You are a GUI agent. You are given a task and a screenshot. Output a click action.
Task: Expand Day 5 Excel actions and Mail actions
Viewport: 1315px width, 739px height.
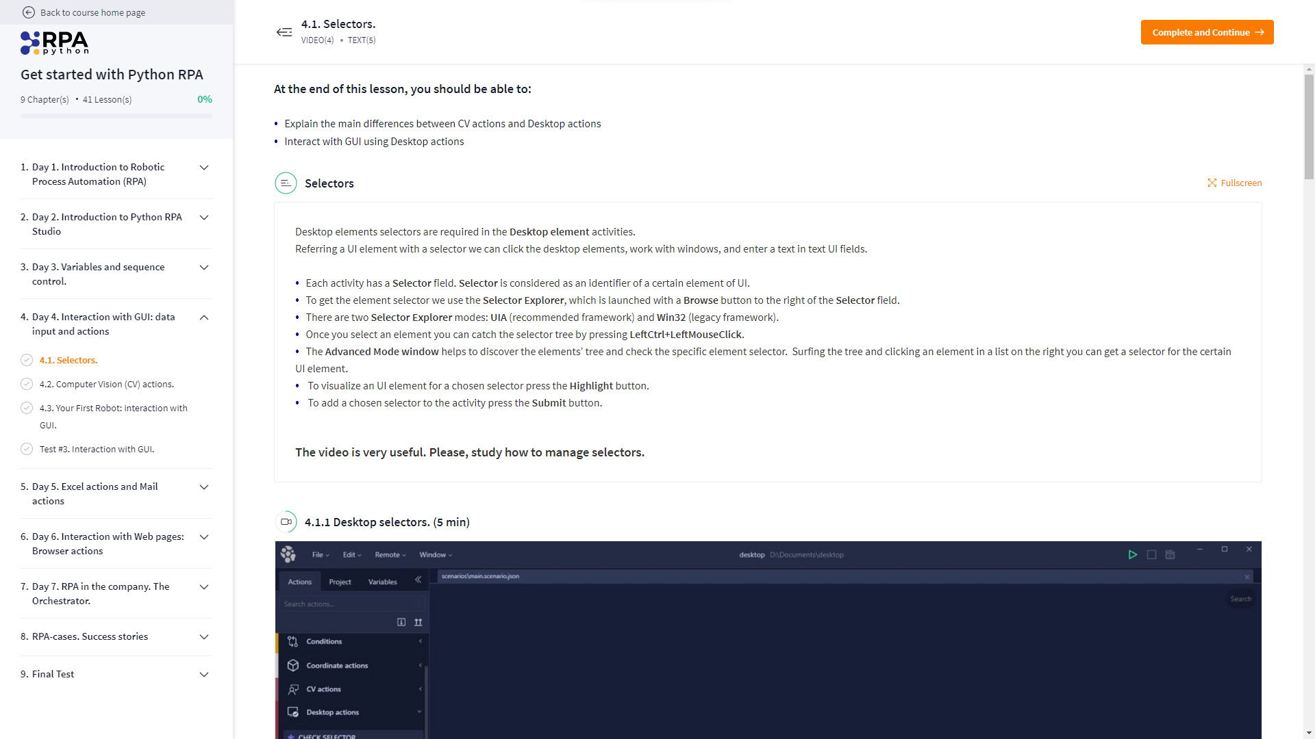204,493
